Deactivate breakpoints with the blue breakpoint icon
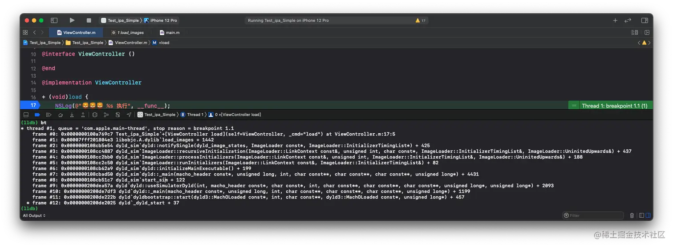This screenshot has height=247, width=673. point(37,115)
